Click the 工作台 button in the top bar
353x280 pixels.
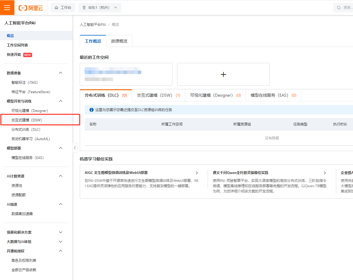pyautogui.click(x=63, y=8)
